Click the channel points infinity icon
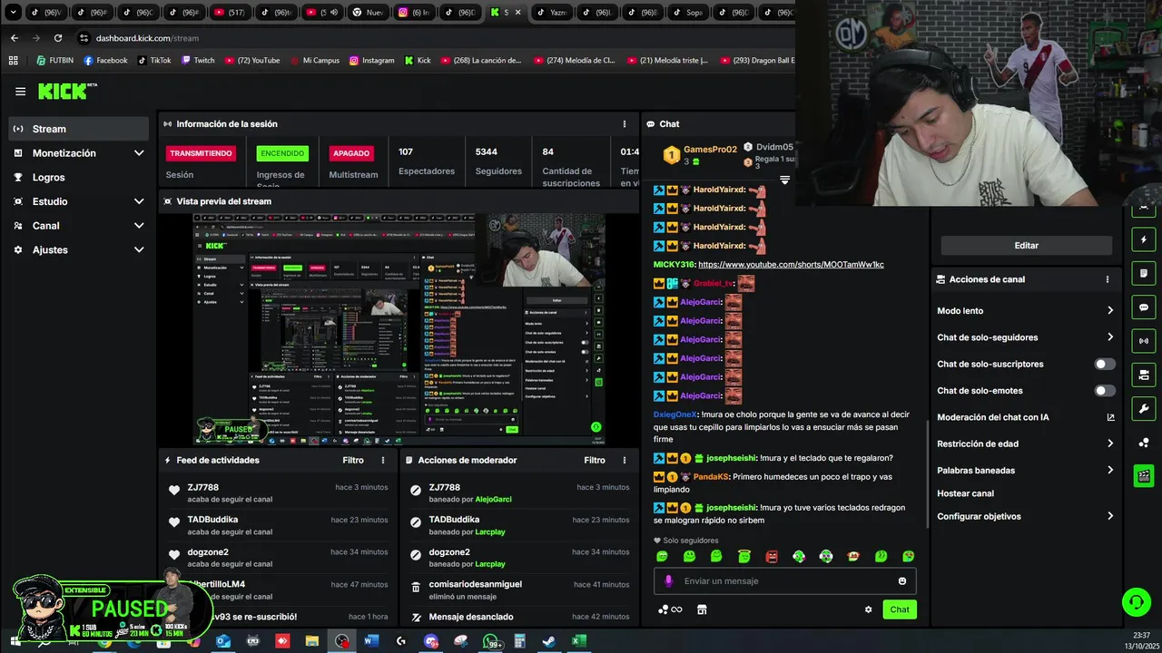The image size is (1162, 653). 670,609
